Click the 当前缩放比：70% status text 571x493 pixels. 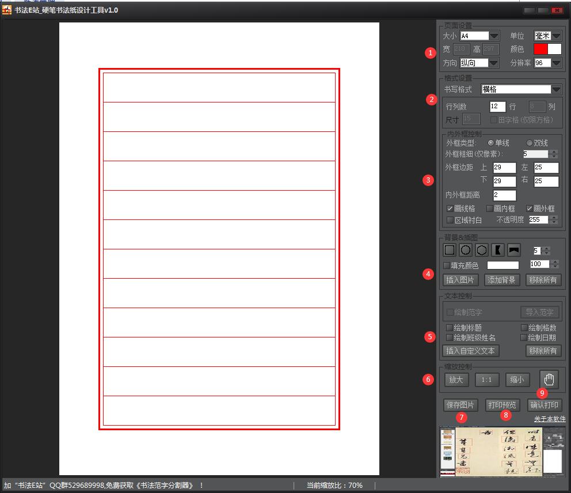coord(334,486)
